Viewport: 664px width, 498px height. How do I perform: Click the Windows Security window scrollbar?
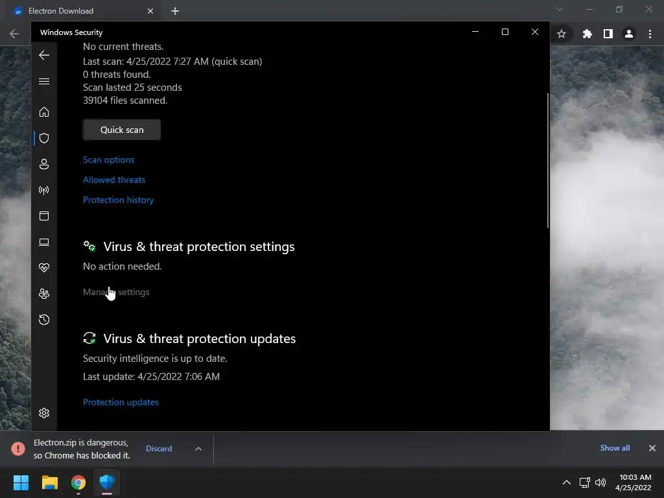547,160
